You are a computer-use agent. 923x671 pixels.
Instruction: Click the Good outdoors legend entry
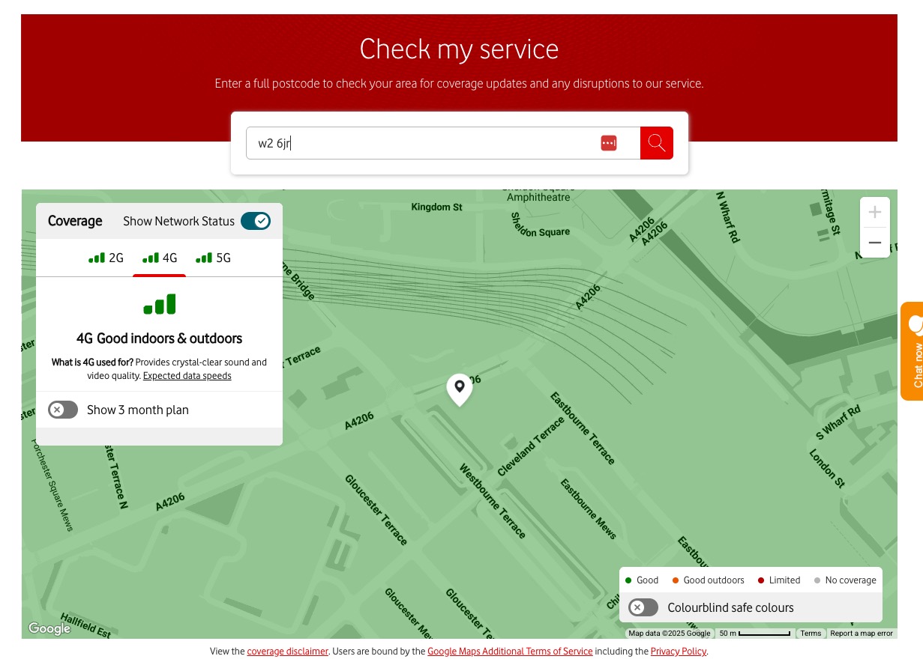[709, 580]
